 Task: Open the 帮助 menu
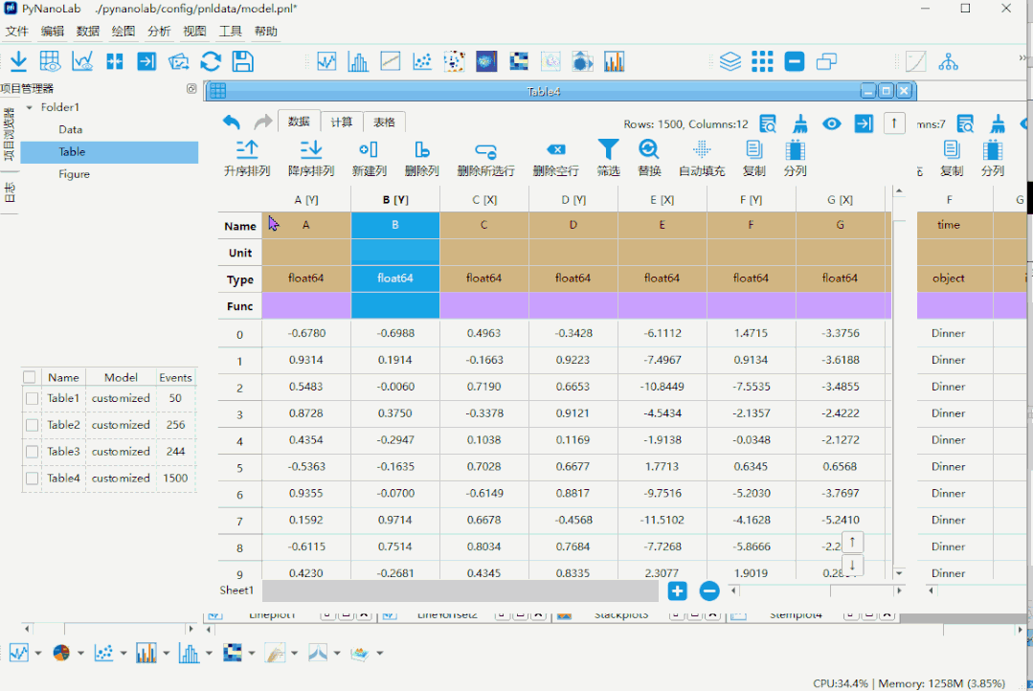tap(265, 31)
